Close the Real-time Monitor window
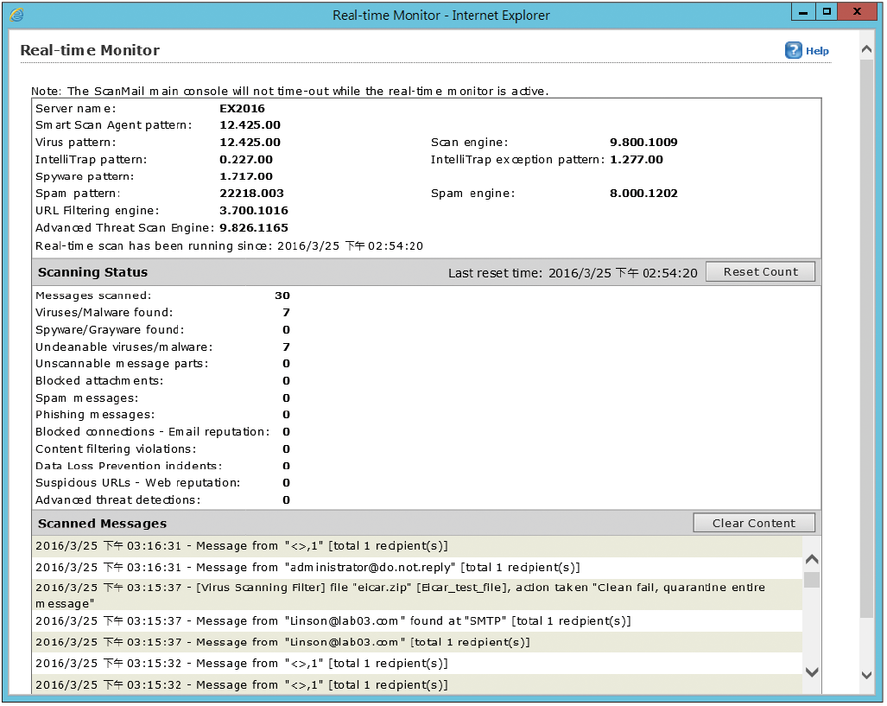The height and width of the screenshot is (706, 887). coord(857,12)
